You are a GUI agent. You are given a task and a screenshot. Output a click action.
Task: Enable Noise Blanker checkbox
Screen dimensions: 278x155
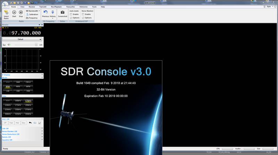[83, 14]
